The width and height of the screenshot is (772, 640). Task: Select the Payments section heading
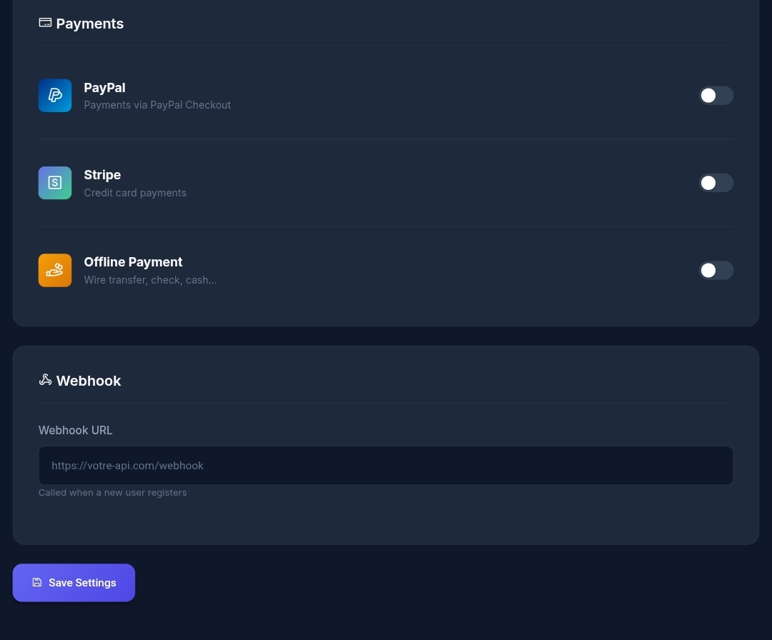pyautogui.click(x=89, y=24)
